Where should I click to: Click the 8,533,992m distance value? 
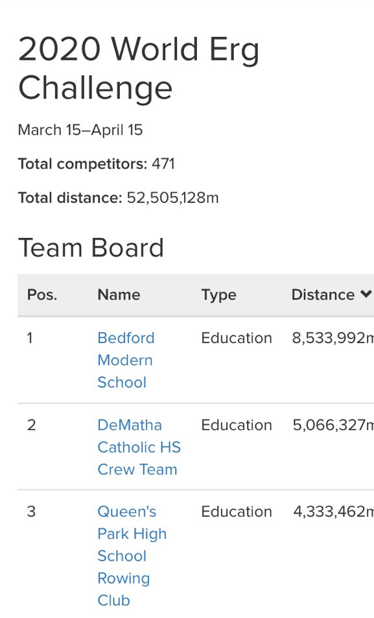(333, 338)
